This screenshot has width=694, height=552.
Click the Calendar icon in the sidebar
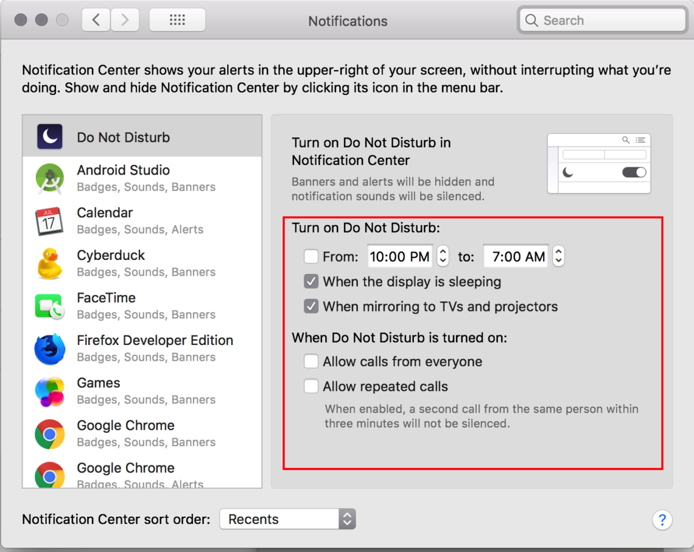click(49, 220)
